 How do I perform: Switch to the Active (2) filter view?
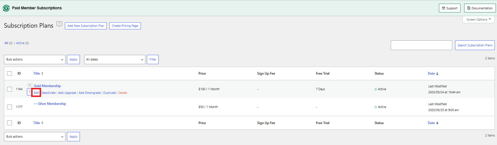[x=20, y=43]
